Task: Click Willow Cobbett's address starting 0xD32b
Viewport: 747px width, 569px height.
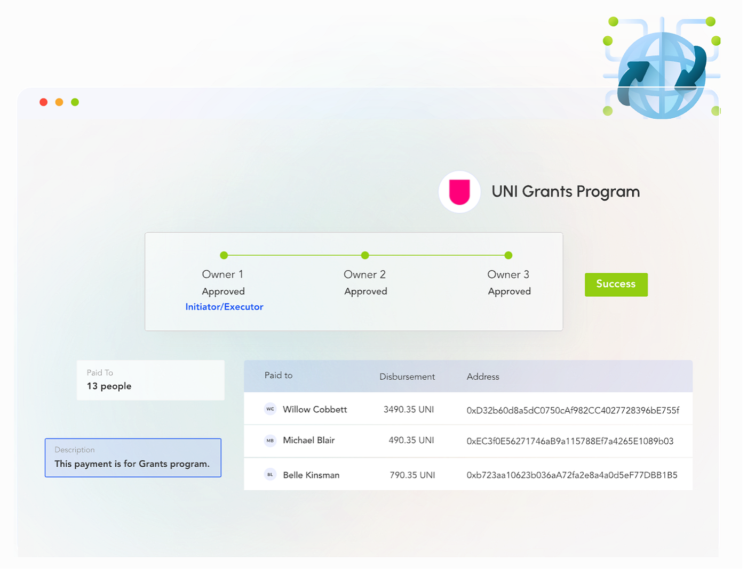Action: [x=573, y=410]
